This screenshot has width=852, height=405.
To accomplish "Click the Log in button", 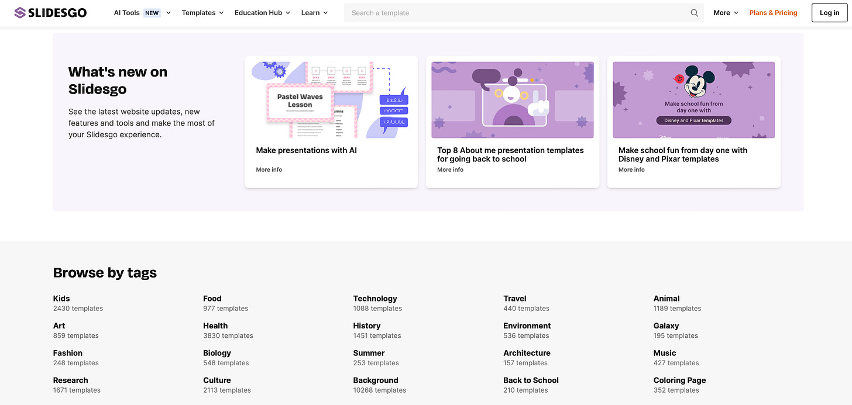I will tap(829, 13).
